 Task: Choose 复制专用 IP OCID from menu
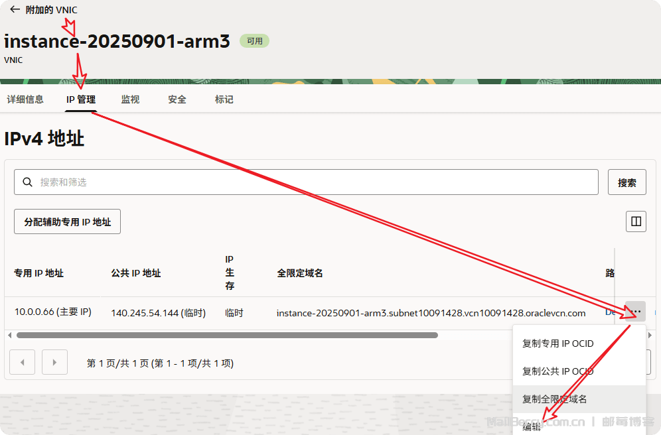click(558, 343)
